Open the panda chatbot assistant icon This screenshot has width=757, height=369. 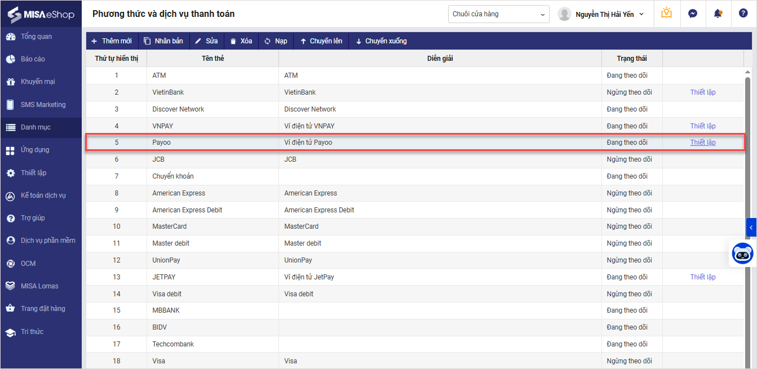pos(742,253)
